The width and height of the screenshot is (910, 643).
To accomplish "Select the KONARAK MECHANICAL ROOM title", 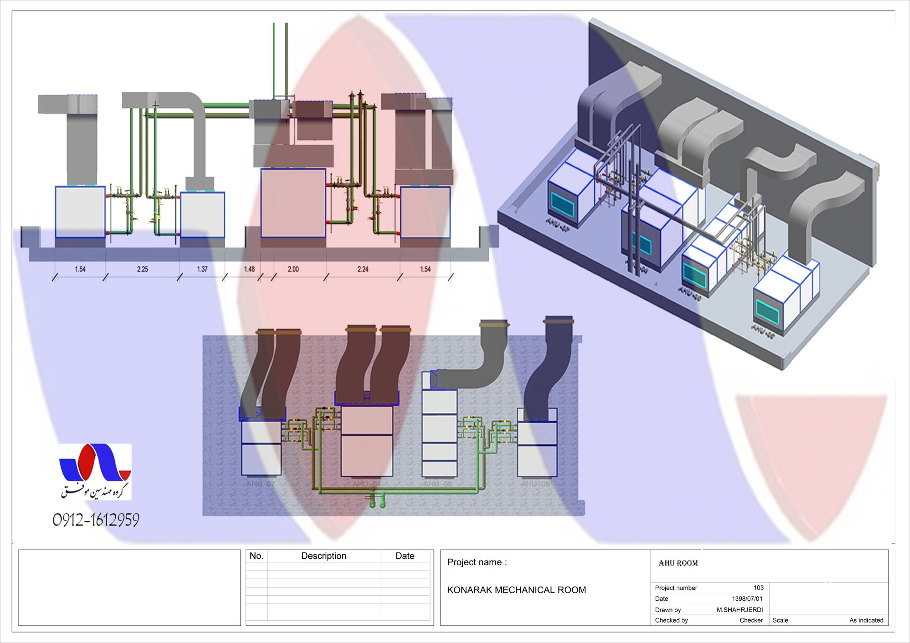I will point(516,590).
